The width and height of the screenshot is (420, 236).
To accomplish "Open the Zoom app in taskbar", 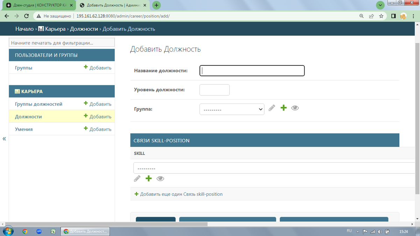I will (x=39, y=231).
